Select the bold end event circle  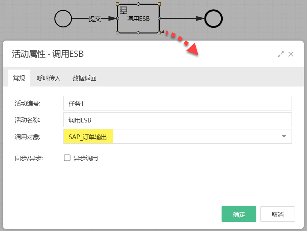coord(213,19)
